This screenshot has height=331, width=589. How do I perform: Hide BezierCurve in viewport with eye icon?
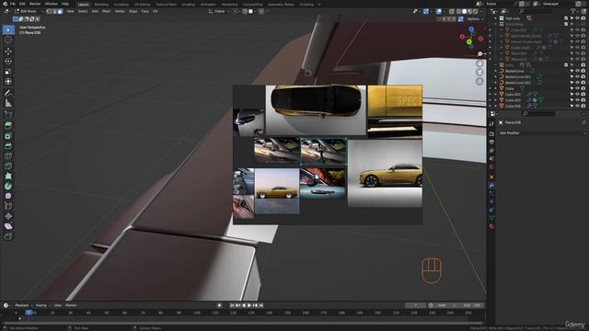point(577,71)
